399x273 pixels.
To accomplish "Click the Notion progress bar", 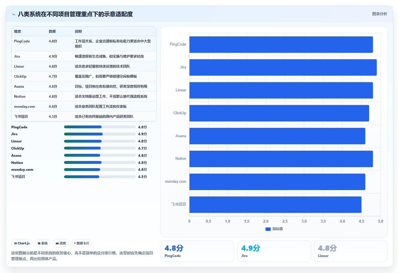I will [100, 162].
